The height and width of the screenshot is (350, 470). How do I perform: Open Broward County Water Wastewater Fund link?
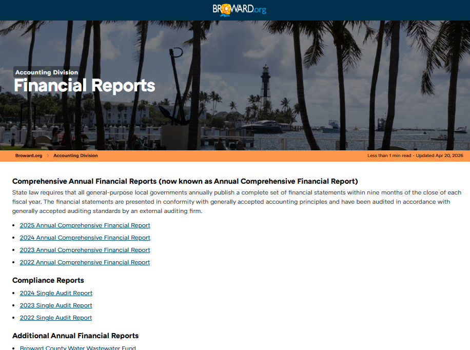pyautogui.click(x=77, y=347)
